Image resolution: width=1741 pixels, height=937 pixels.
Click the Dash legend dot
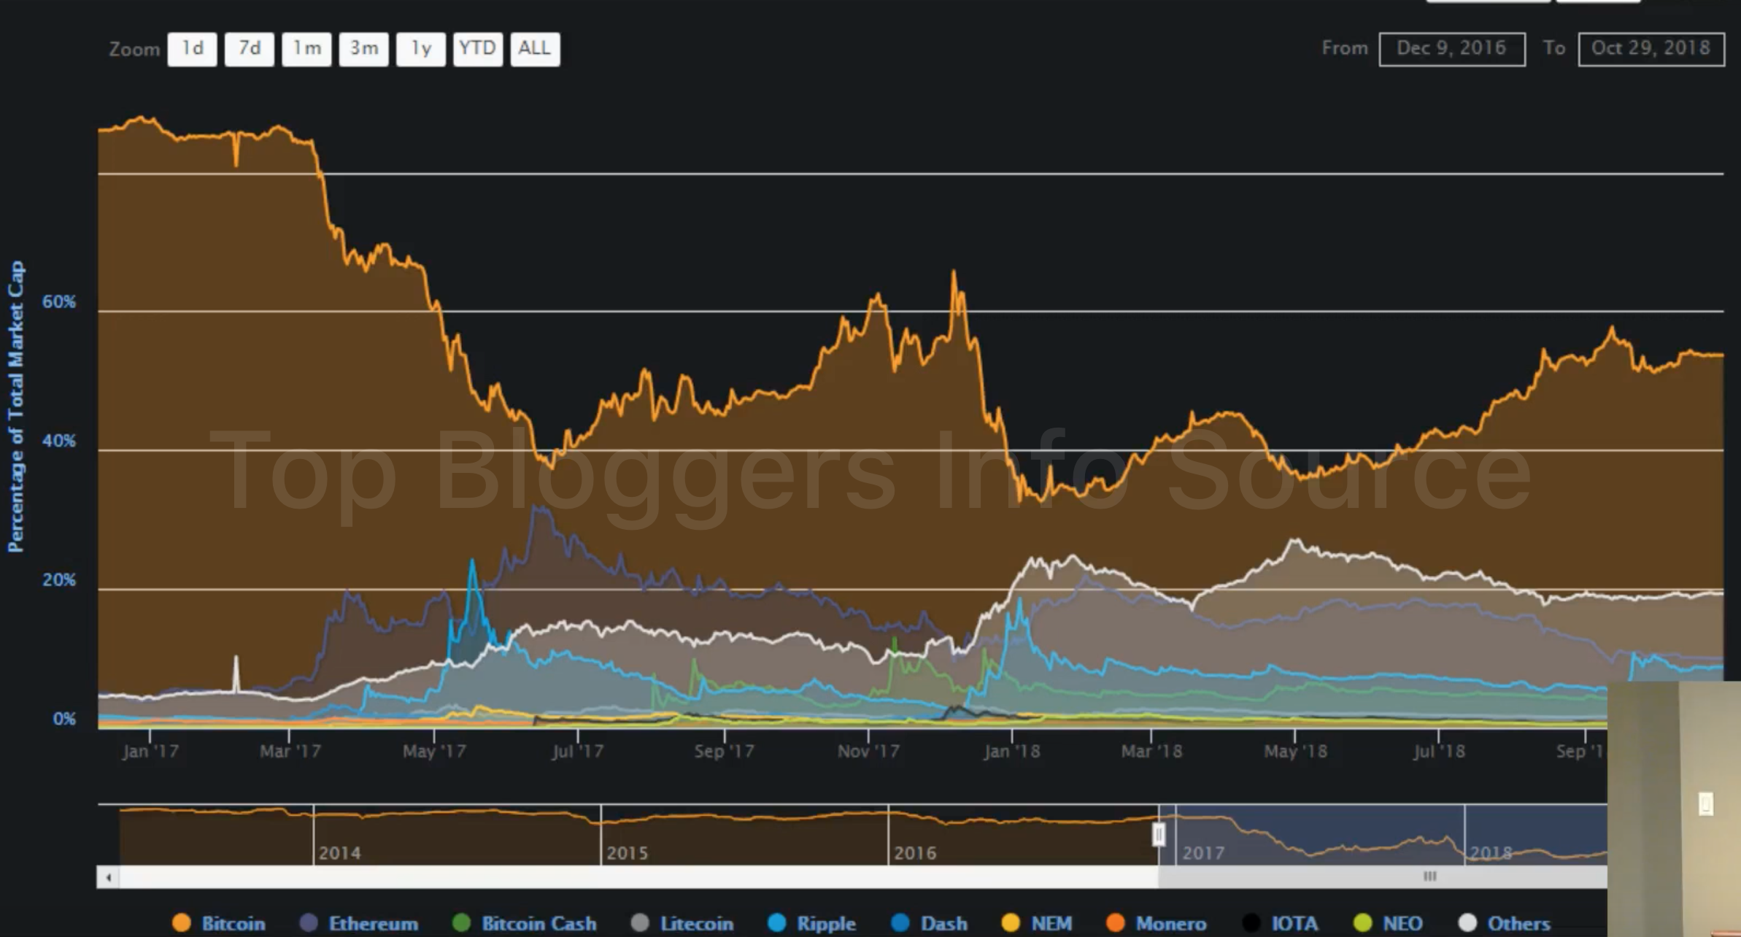pyautogui.click(x=900, y=923)
